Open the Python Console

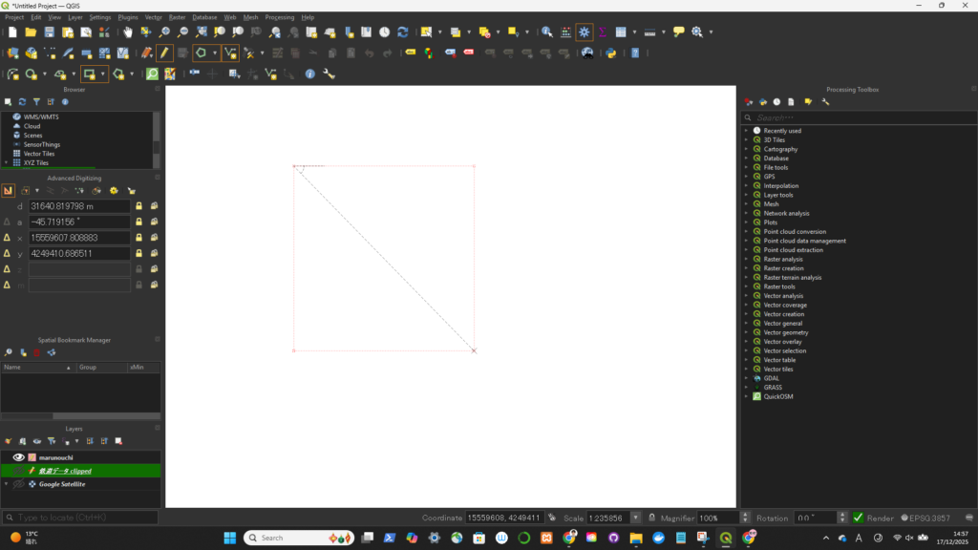[x=608, y=53]
